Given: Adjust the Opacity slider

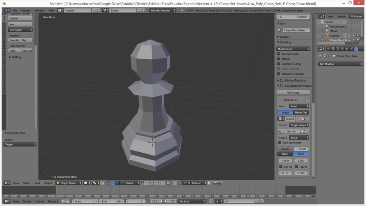Looking at the screenshot, I should point(293,149).
